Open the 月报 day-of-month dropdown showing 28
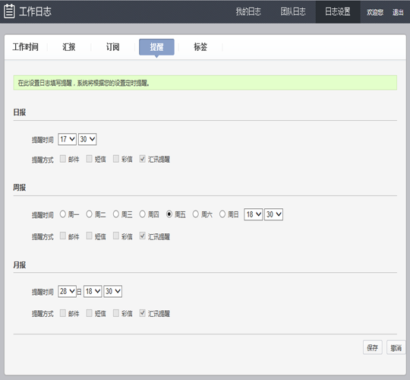The image size is (410, 380). click(x=68, y=291)
